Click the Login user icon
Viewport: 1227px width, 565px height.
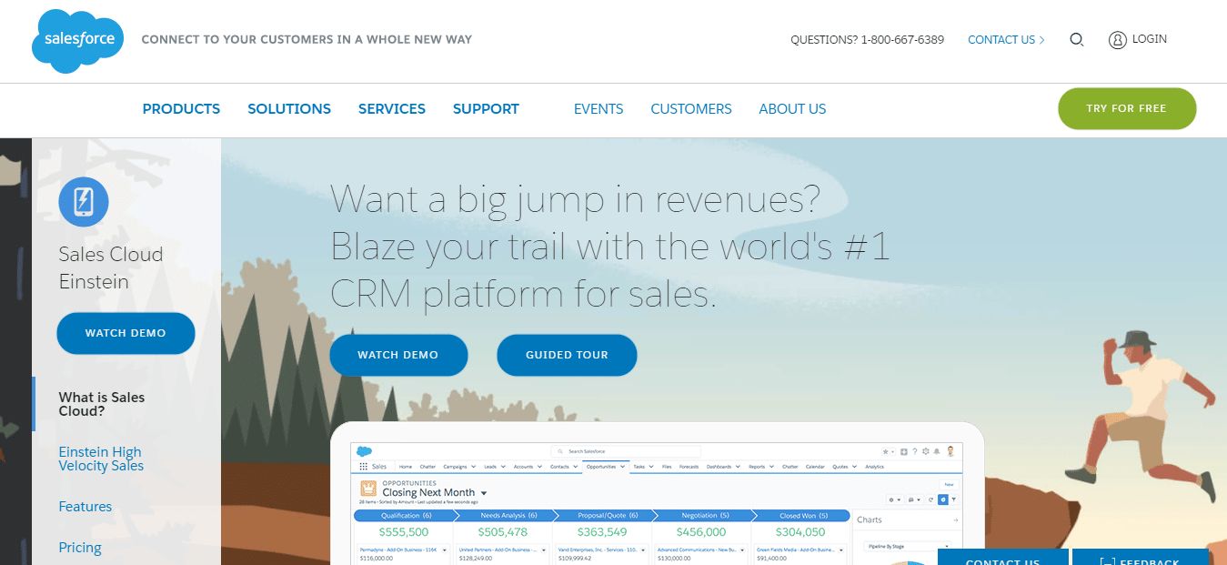1118,40
